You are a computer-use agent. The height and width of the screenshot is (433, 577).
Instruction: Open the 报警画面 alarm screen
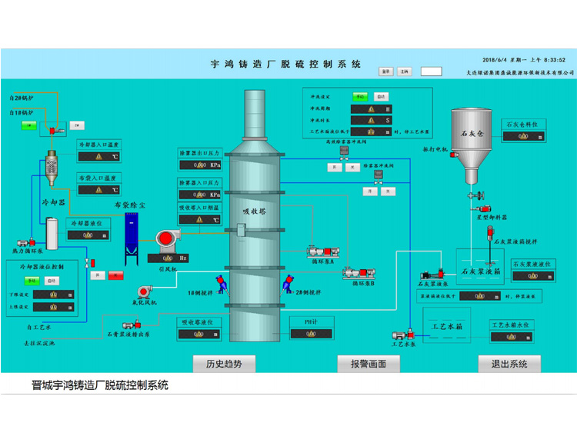coord(369,364)
